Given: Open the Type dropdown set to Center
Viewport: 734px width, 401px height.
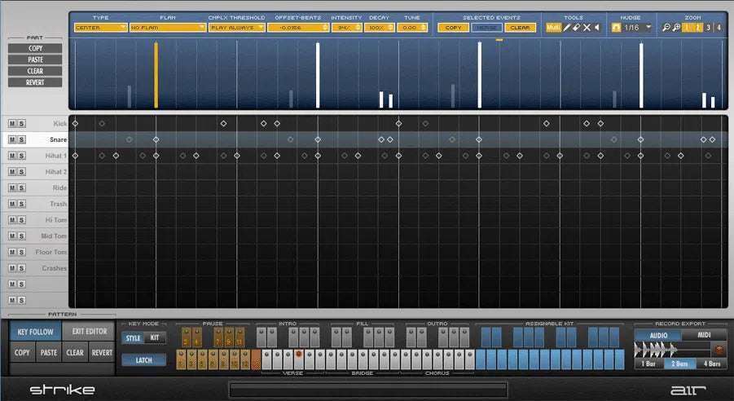Looking at the screenshot, I should [x=100, y=28].
